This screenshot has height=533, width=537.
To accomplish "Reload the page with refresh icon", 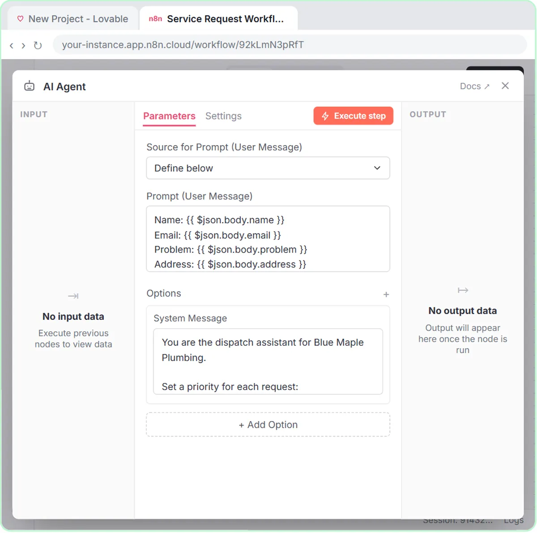I will [x=38, y=45].
